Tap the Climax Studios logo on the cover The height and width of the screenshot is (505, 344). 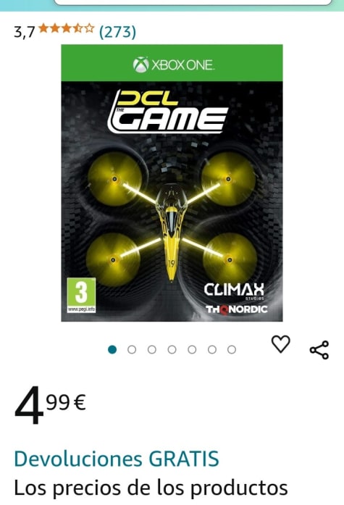click(x=234, y=291)
